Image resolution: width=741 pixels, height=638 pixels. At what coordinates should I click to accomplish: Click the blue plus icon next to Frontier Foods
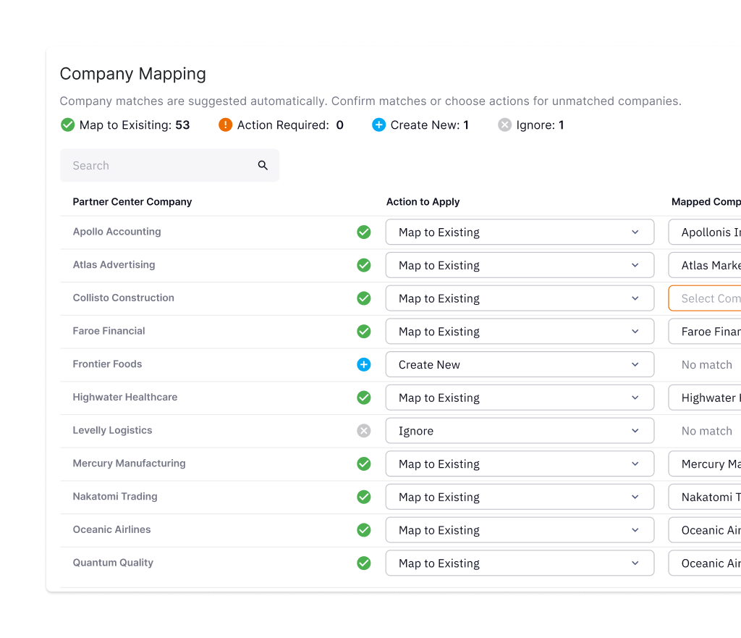click(364, 364)
